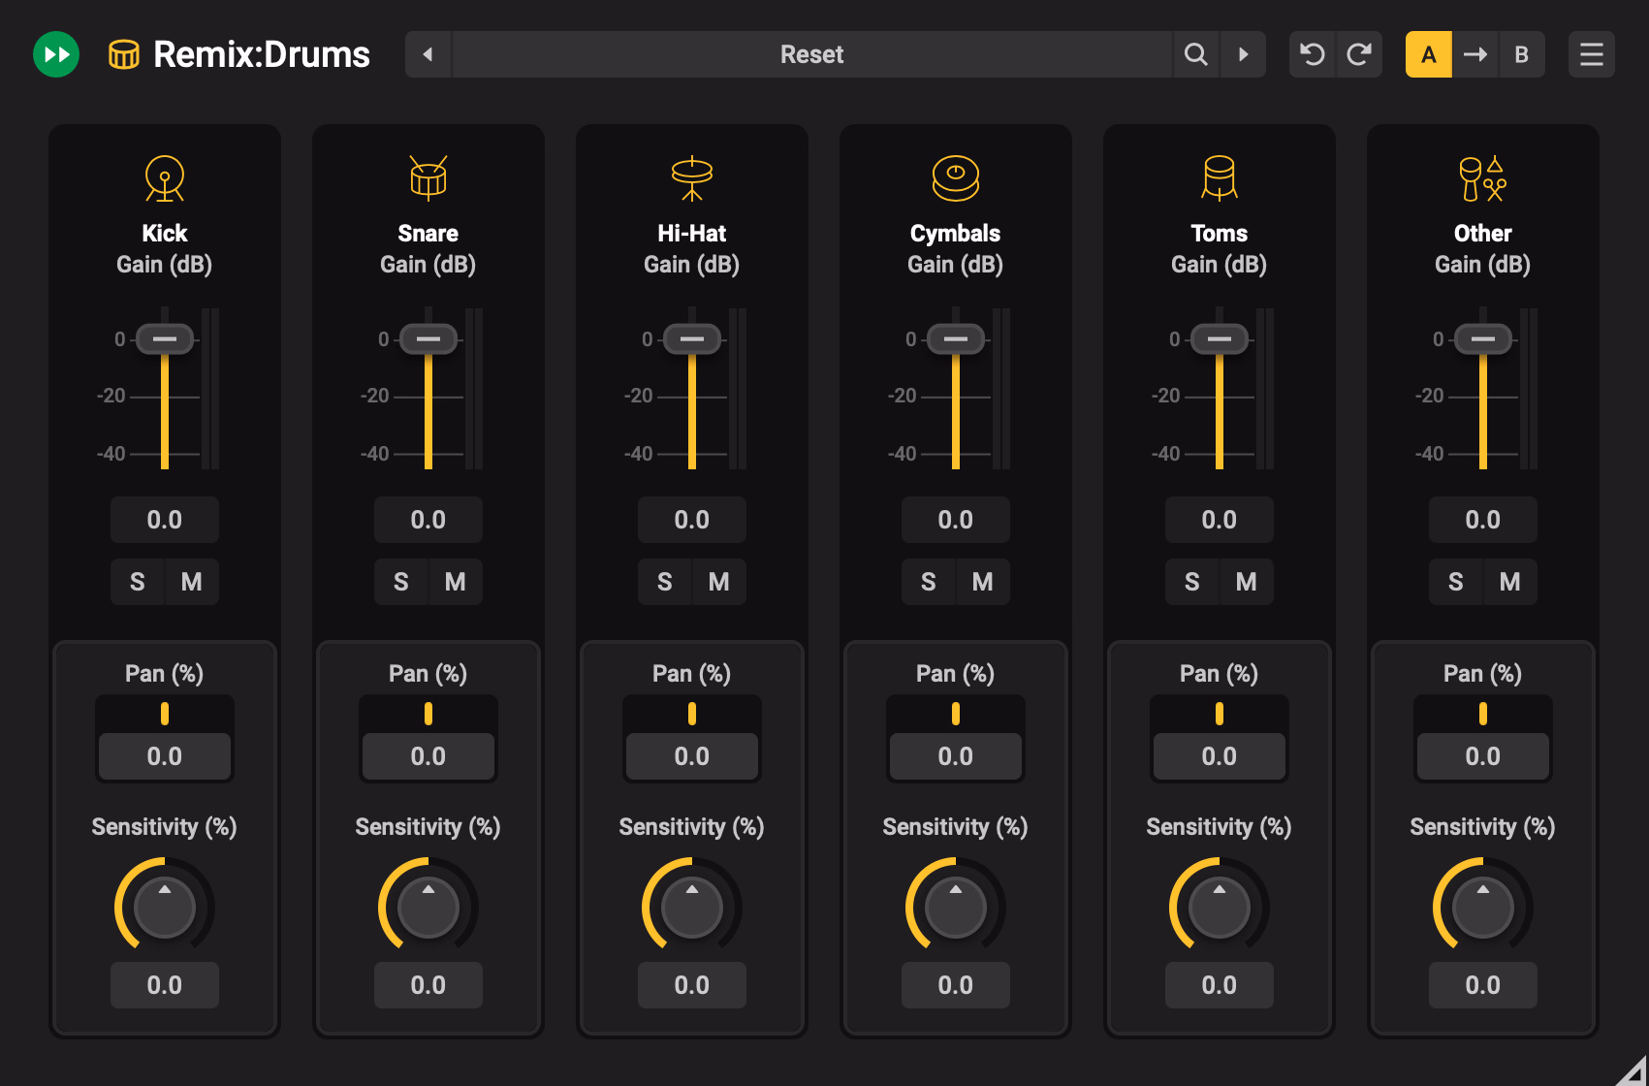Open the Reset preset selector
The width and height of the screenshot is (1649, 1086).
point(812,54)
